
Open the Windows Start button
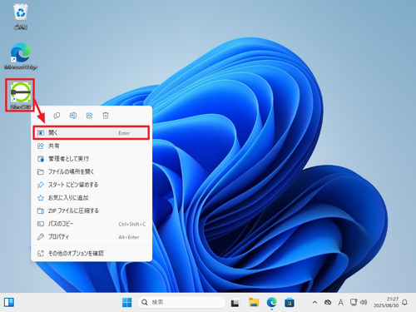[127, 302]
